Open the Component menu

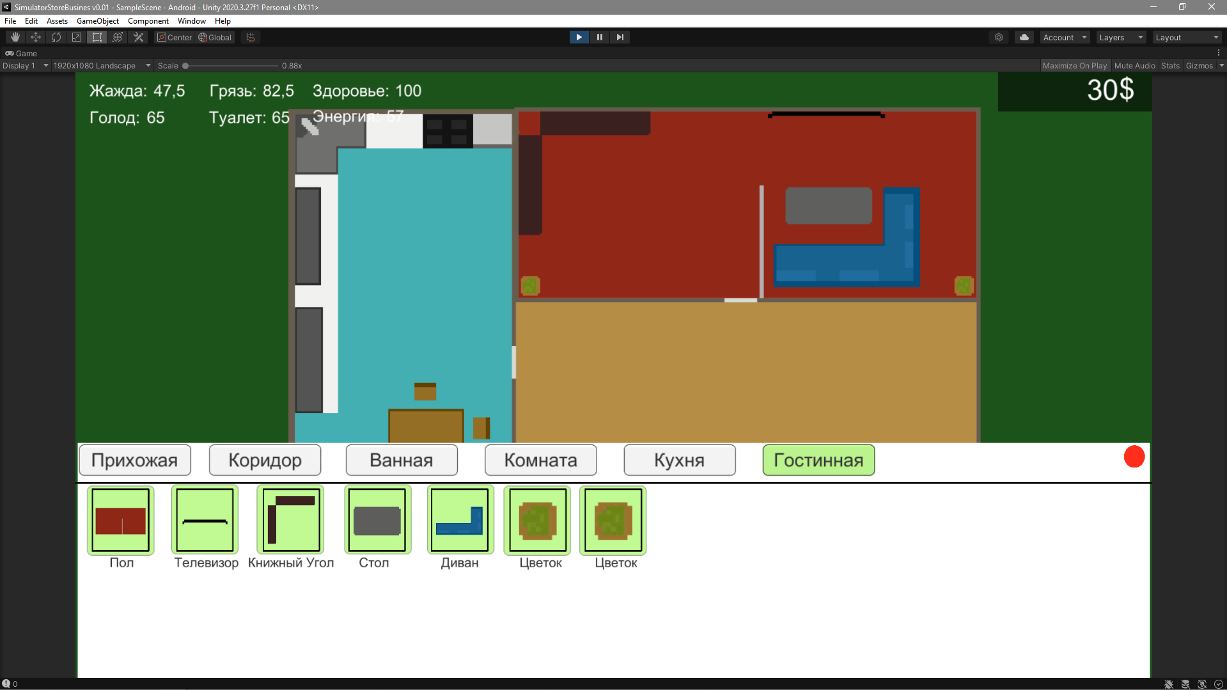(x=148, y=20)
